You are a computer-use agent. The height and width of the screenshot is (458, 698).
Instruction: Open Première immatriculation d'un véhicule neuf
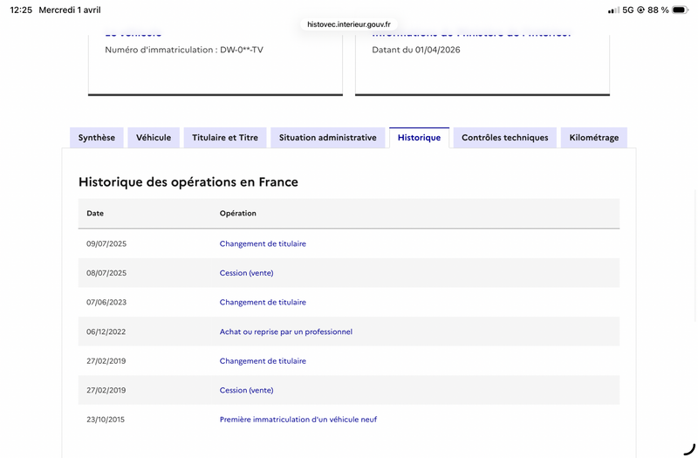click(298, 420)
